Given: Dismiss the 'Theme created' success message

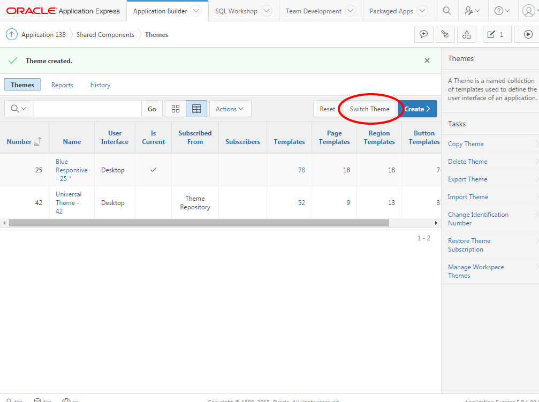Looking at the screenshot, I should (427, 60).
